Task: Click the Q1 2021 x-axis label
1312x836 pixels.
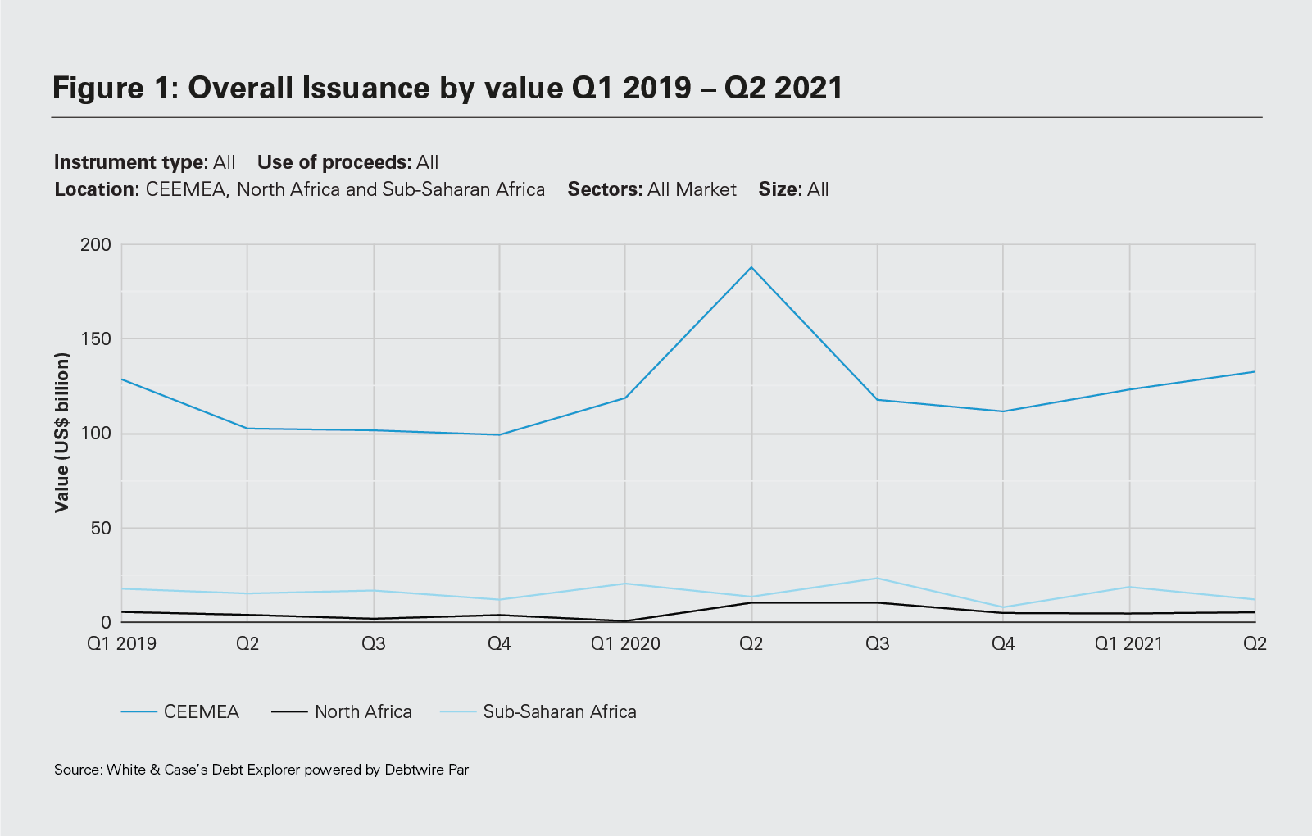Action: pos(1129,644)
